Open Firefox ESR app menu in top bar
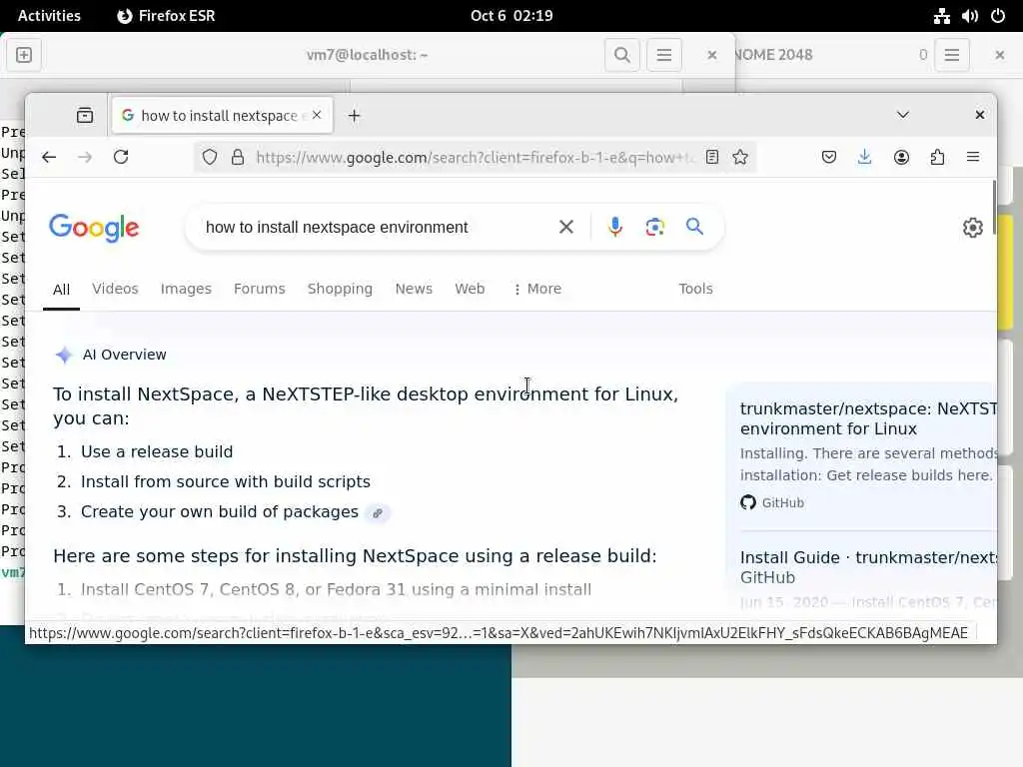This screenshot has width=1023, height=767. tap(166, 16)
